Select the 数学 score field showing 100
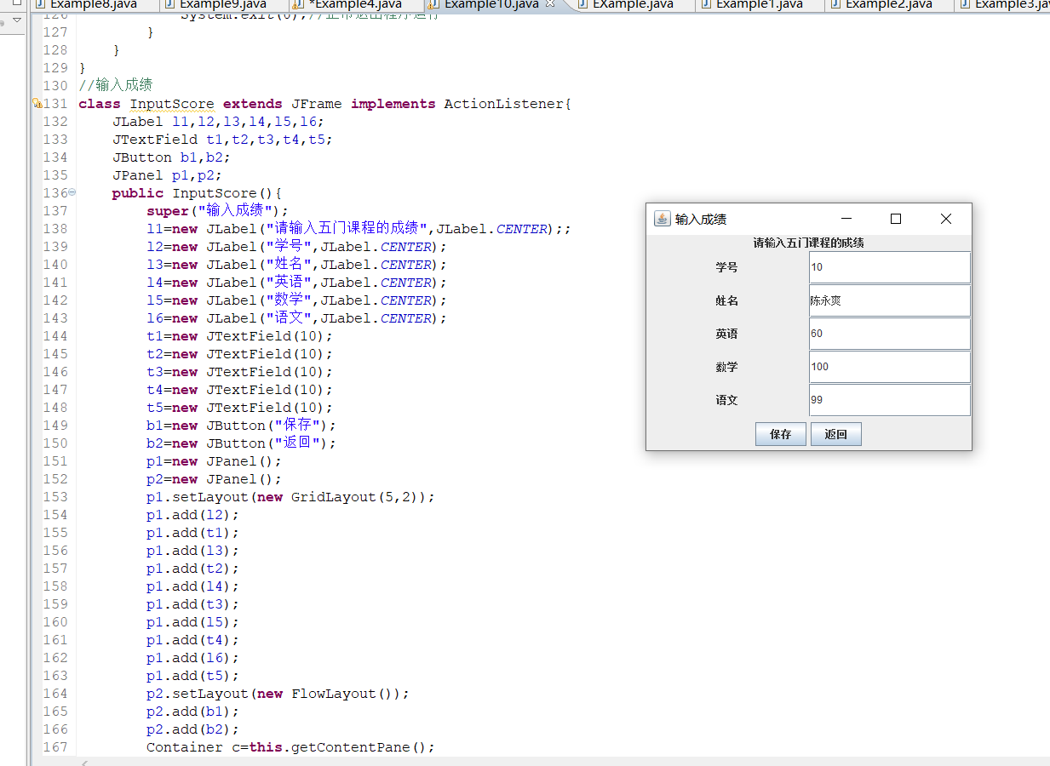This screenshot has height=766, width=1050. (889, 367)
